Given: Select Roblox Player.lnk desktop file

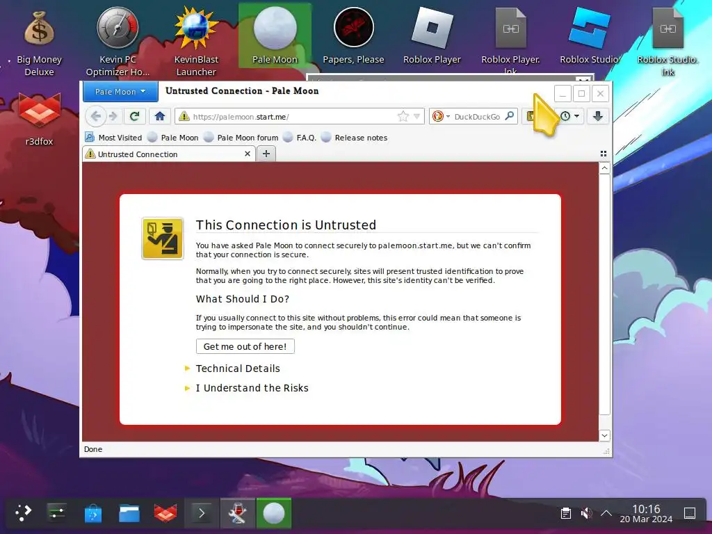Looking at the screenshot, I should pos(510,40).
